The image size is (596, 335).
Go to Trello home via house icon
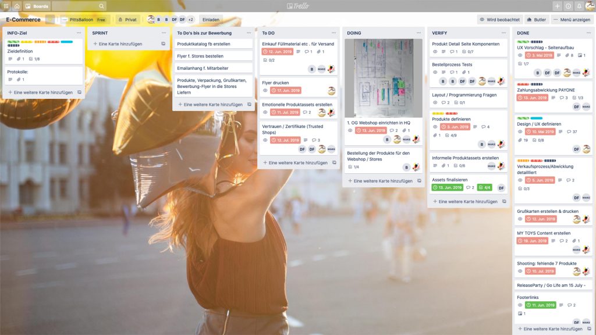point(17,6)
